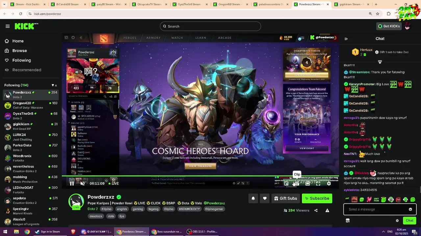The width and height of the screenshot is (421, 236).
Task: Click the Kick search box
Action: [x=210, y=26]
